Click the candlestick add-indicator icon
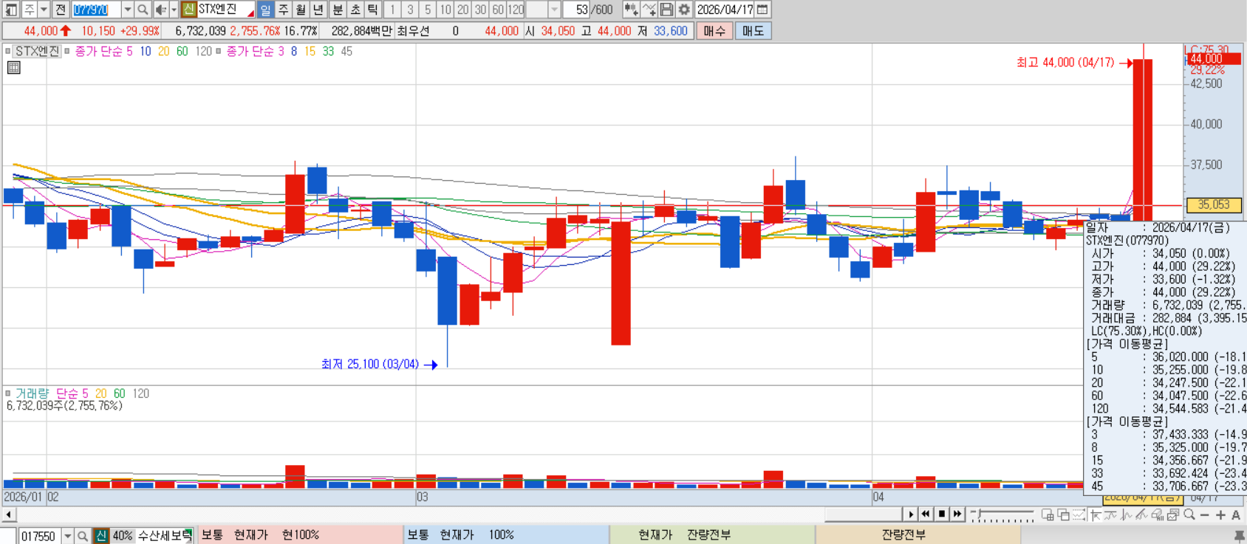The height and width of the screenshot is (544, 1247). point(631,10)
